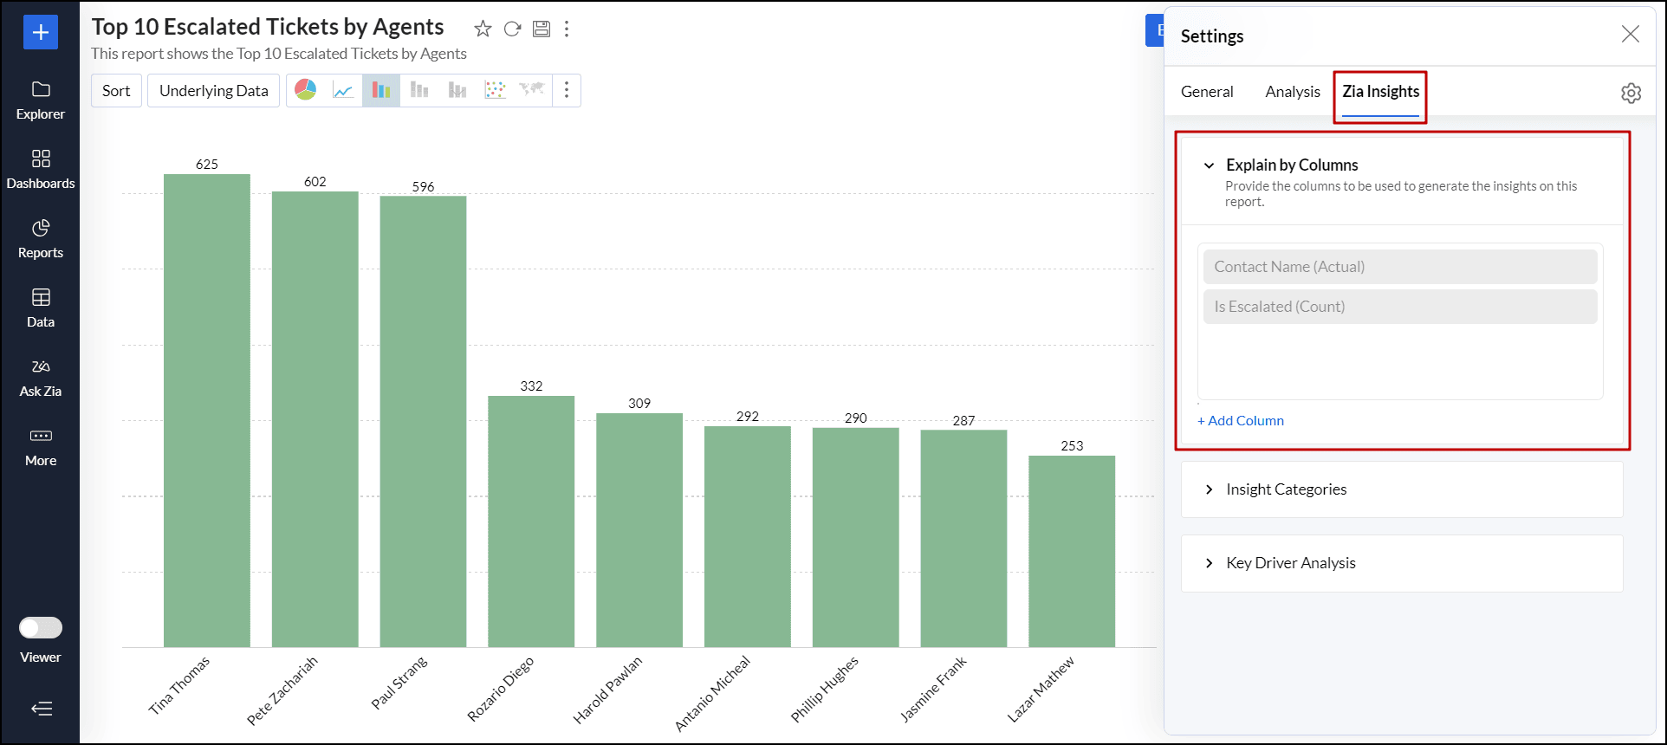Collapse the Explain by Columns section
The height and width of the screenshot is (745, 1667).
[1209, 165]
